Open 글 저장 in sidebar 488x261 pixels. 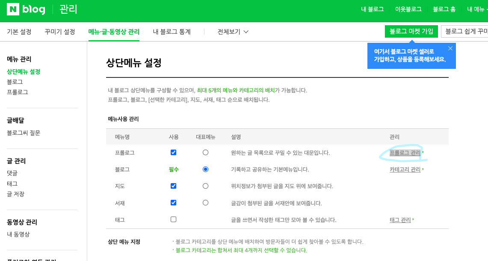tap(15, 194)
